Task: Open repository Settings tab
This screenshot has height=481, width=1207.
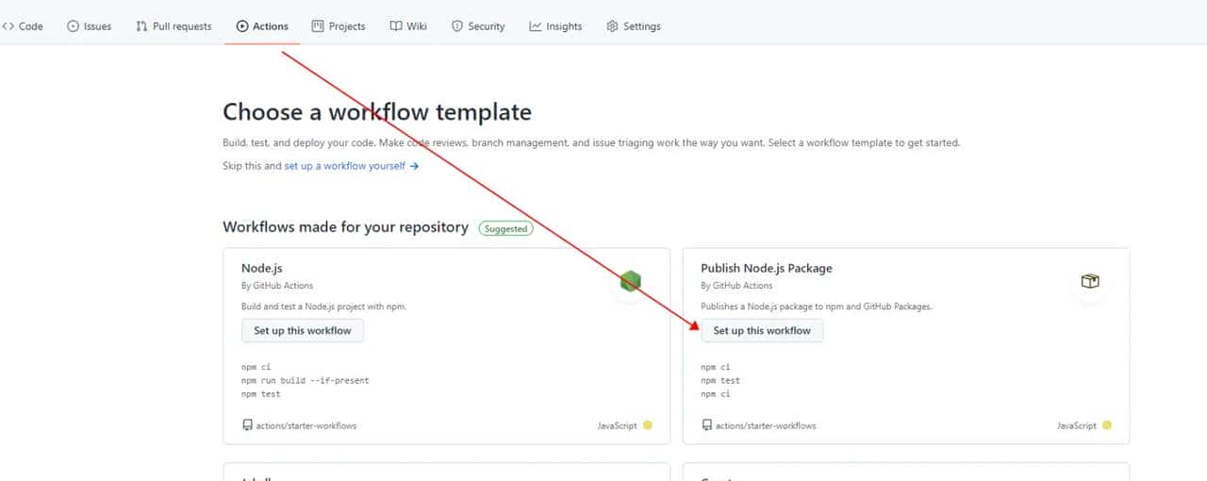Action: (633, 26)
